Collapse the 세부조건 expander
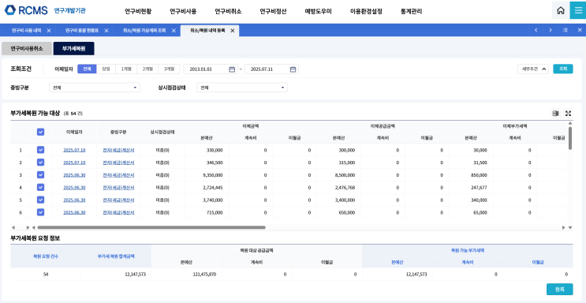The width and height of the screenshot is (586, 303). [533, 69]
